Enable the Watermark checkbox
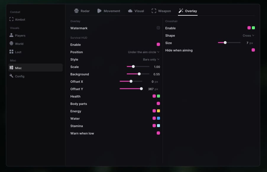This screenshot has width=267, height=172. point(158,28)
